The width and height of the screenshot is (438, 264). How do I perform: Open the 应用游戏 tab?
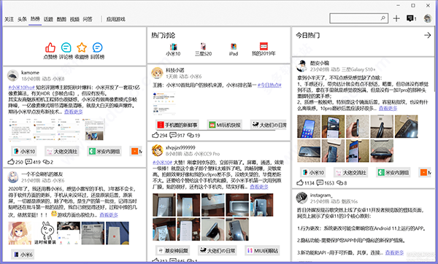(x=115, y=19)
